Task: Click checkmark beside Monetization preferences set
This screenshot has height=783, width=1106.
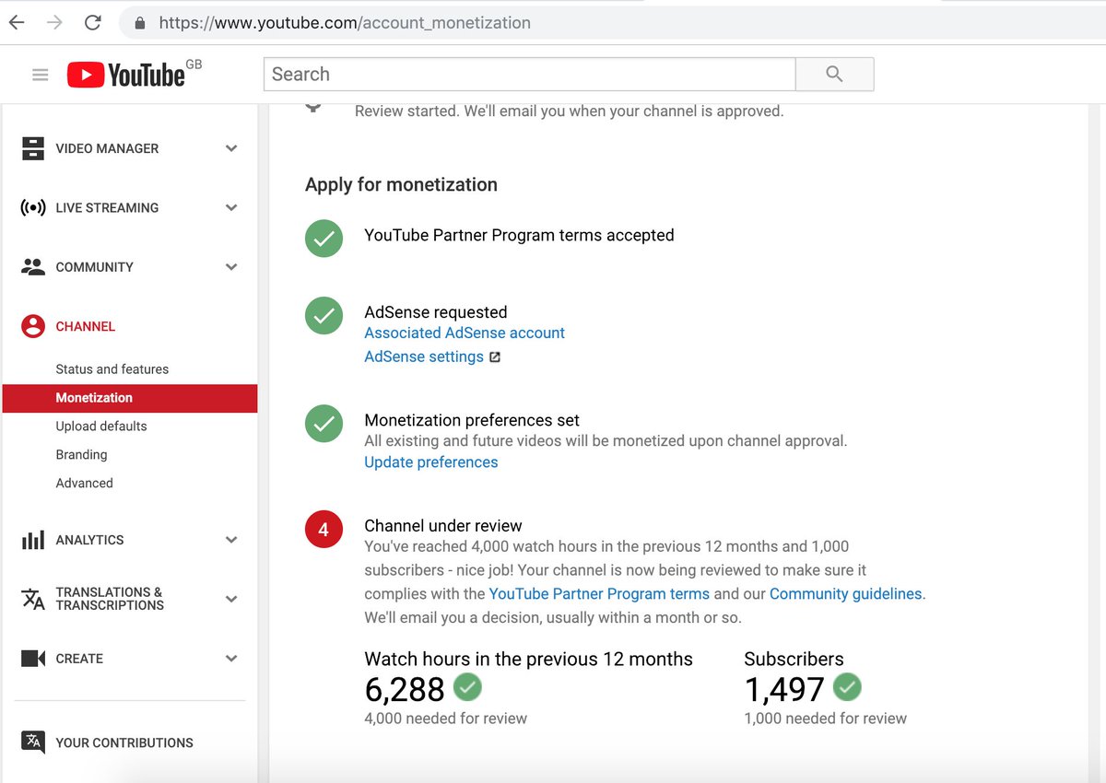Action: click(324, 424)
